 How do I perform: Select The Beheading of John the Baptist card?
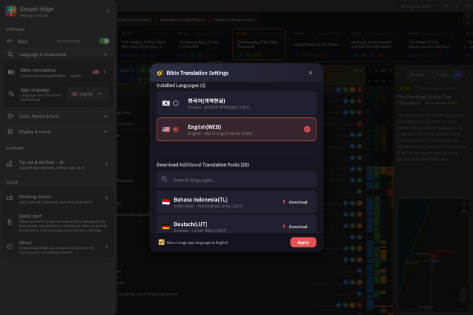(202, 44)
